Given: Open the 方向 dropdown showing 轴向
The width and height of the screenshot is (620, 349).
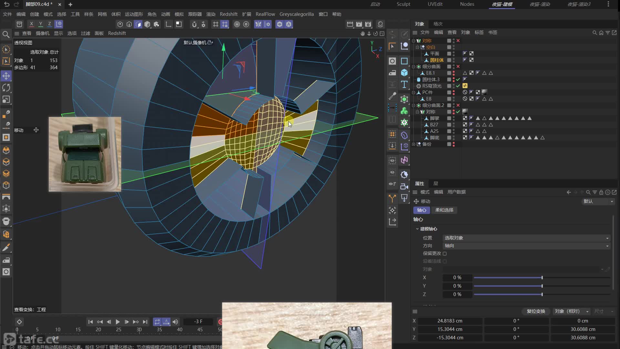Looking at the screenshot, I should [526, 246].
